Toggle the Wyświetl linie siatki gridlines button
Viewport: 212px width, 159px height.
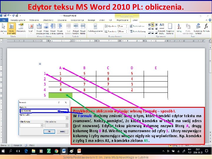11,29
